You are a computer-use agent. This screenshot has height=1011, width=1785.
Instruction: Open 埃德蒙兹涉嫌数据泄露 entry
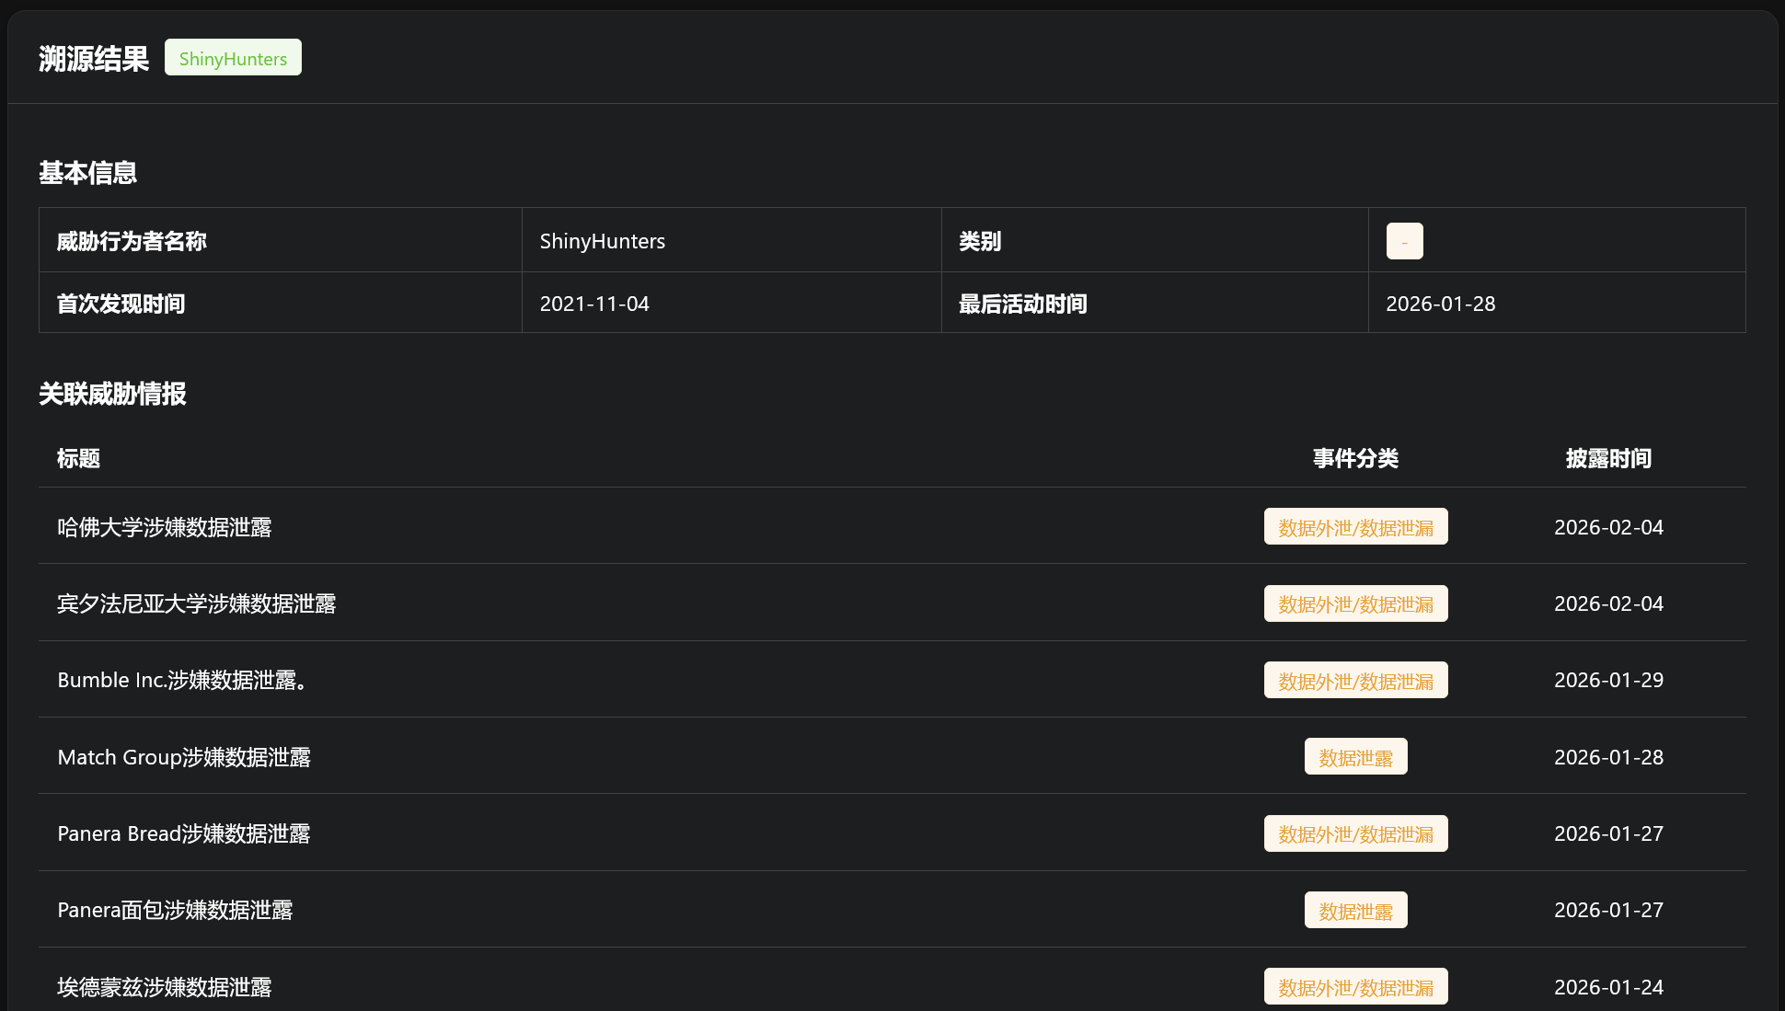click(165, 987)
